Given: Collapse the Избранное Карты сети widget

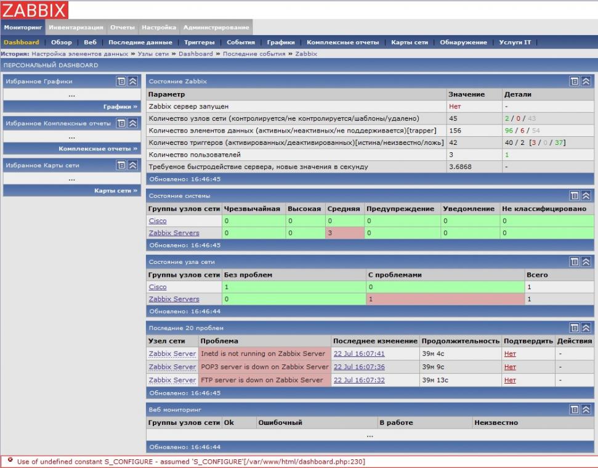Looking at the screenshot, I should (133, 165).
